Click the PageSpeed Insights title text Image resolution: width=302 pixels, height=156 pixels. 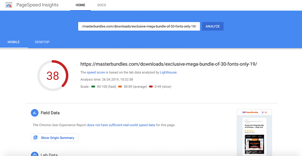[37, 5]
